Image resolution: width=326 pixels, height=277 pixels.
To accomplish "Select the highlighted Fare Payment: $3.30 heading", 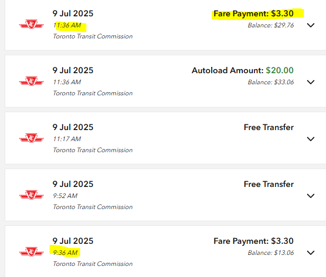I will pos(253,14).
